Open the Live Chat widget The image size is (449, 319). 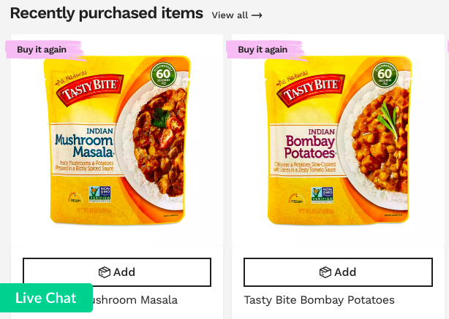click(46, 298)
